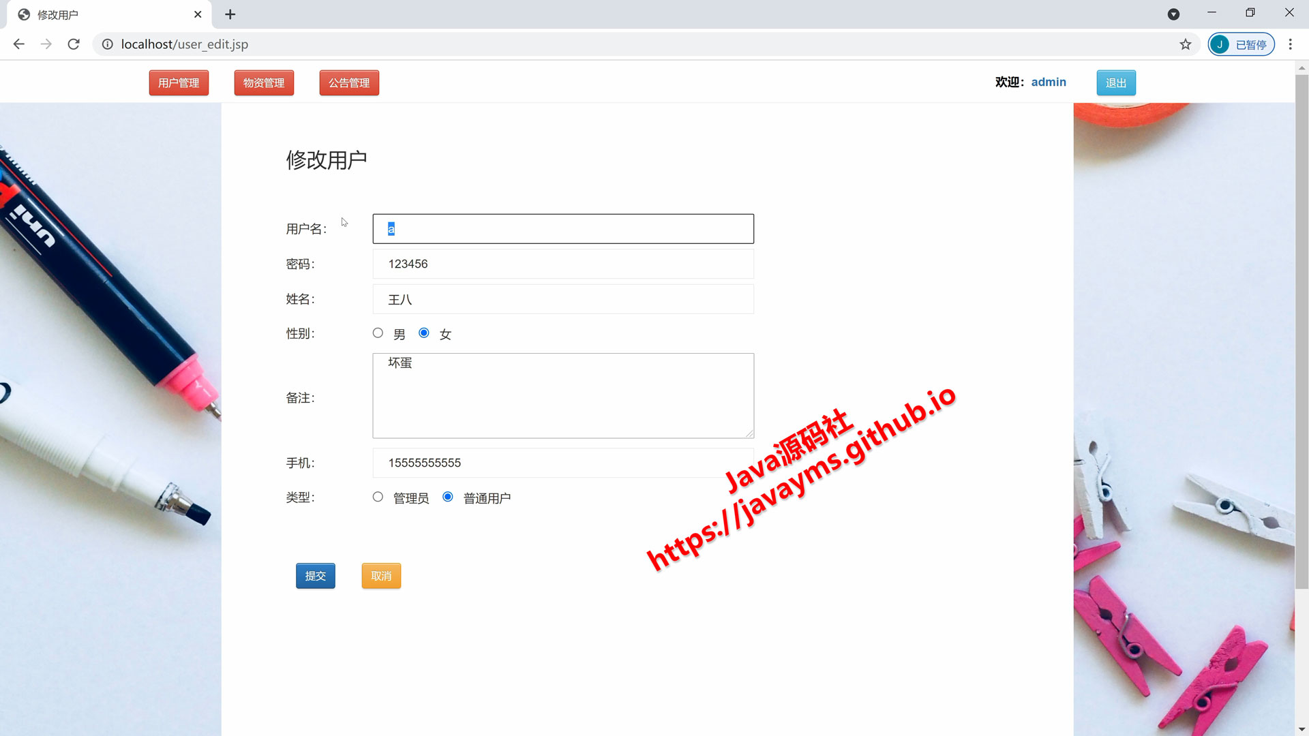Open the Chrome three-dot menu

[1290, 44]
